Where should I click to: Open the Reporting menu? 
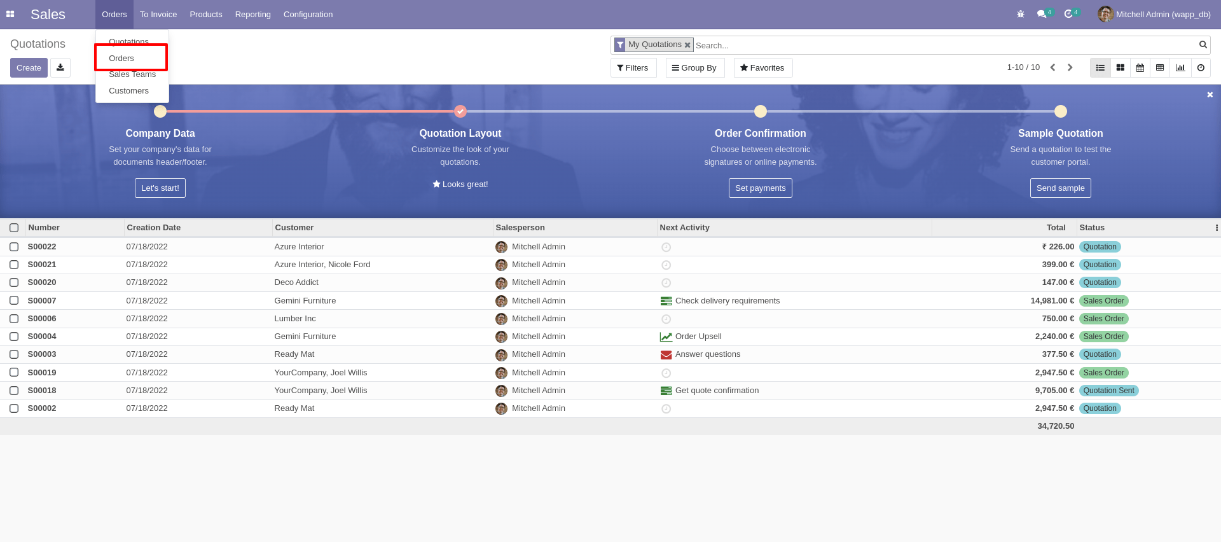(x=252, y=14)
